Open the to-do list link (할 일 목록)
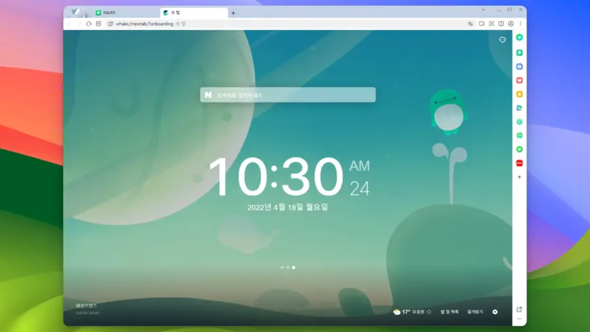 pos(450,312)
